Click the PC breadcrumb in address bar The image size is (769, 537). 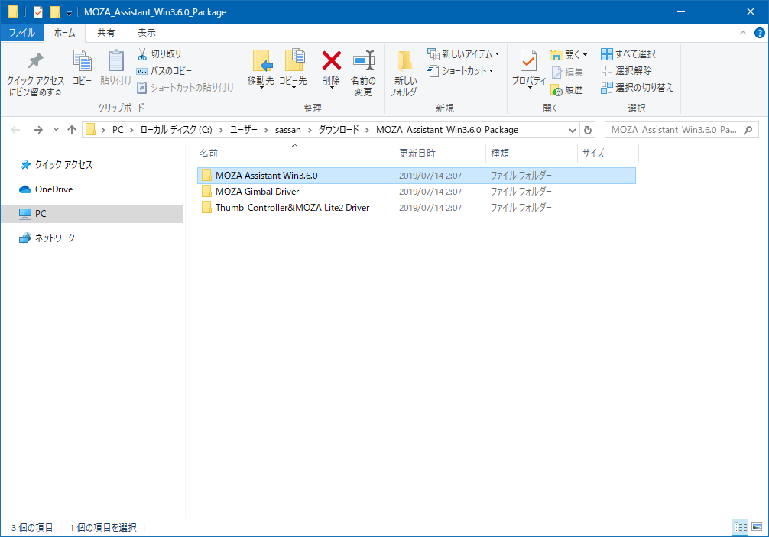[118, 130]
